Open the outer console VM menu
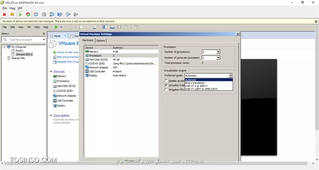 (x=20, y=8)
